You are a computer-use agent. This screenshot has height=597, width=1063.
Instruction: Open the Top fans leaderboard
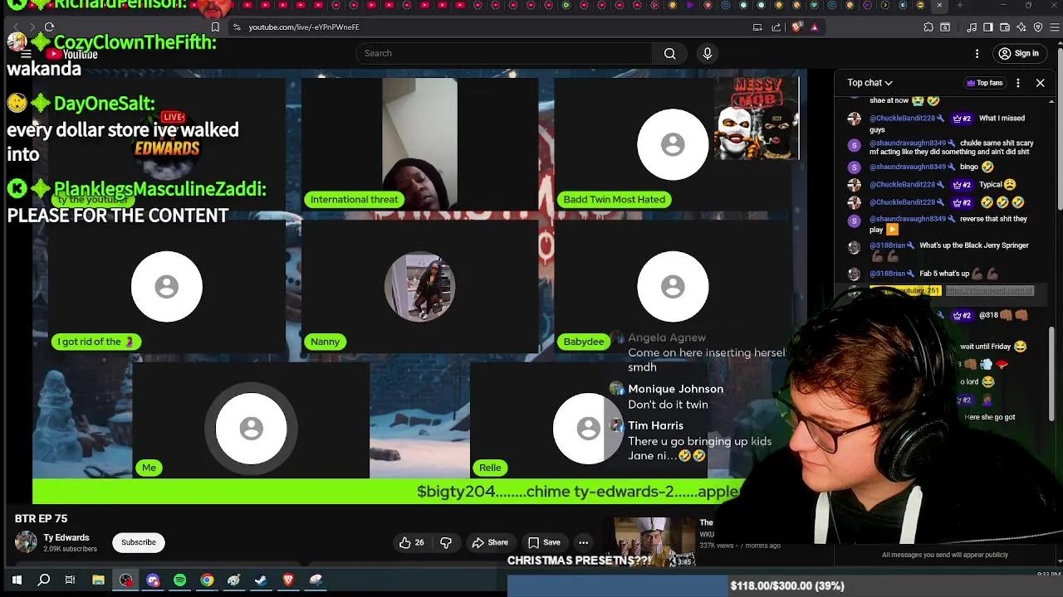point(985,83)
